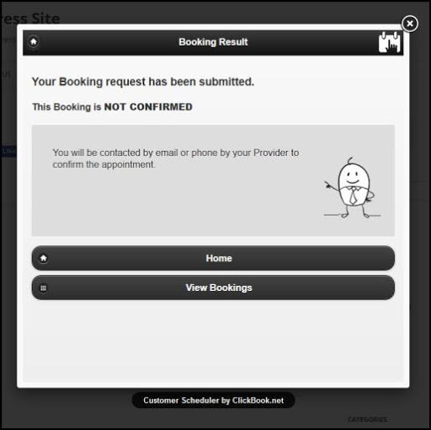This screenshot has height=430, width=431.
Task: Click the mascot's pointing hand
Action: click(328, 185)
